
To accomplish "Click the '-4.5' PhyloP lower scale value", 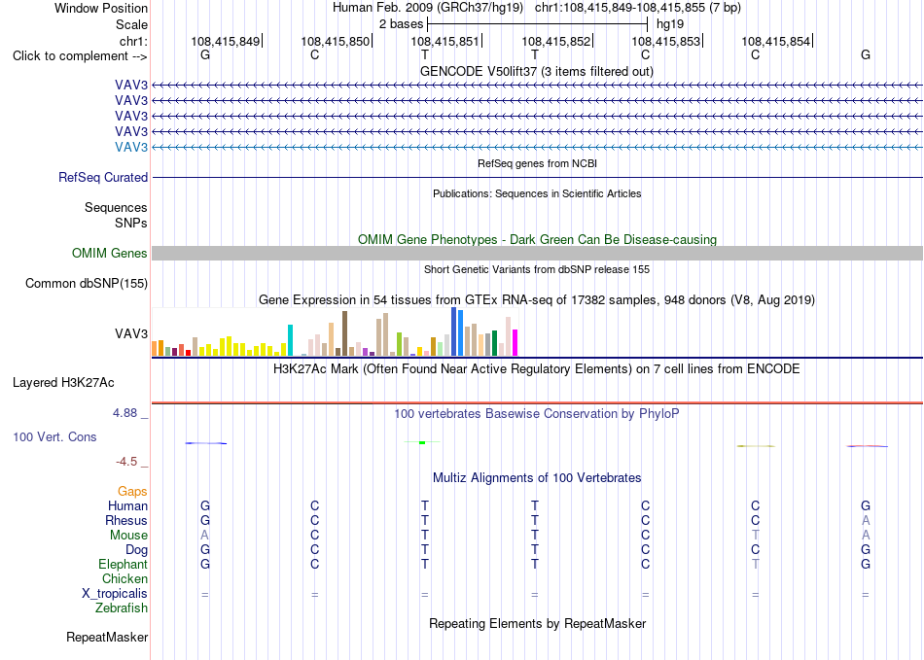I will (x=126, y=462).
